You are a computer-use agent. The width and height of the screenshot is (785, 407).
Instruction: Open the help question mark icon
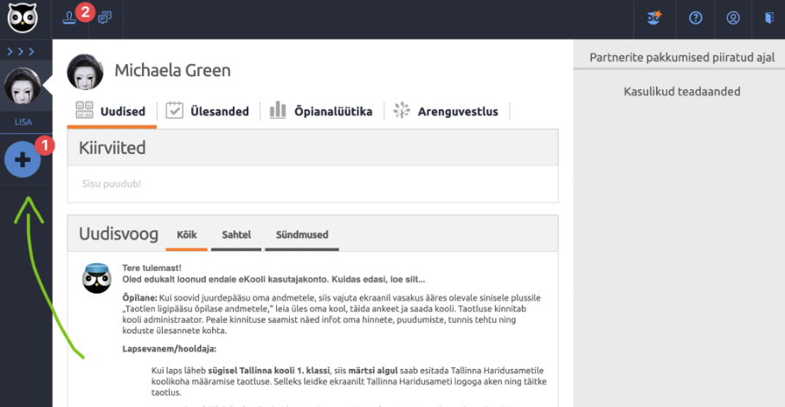point(695,18)
